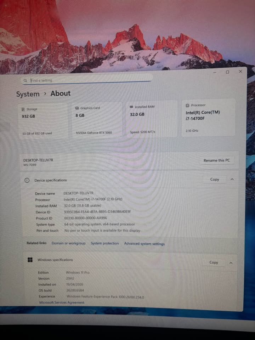Collapse the Windows specifications section
Image resolution: width=255 pixels, height=340 pixels.
[x=231, y=263]
